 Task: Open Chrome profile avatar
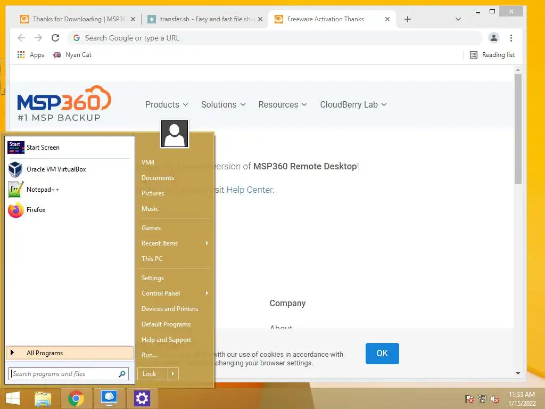[493, 38]
